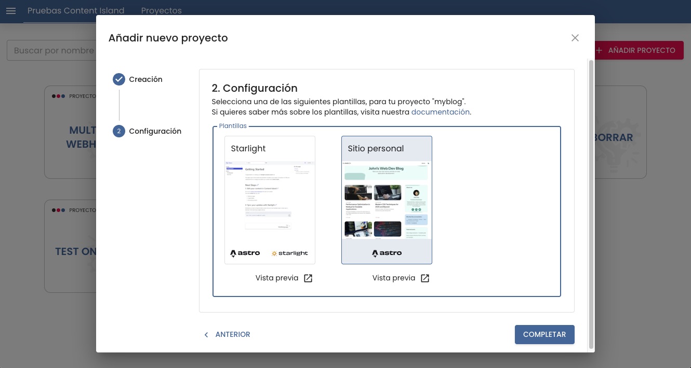
Task: Open Starlight preview external link icon
Action: [x=308, y=278]
